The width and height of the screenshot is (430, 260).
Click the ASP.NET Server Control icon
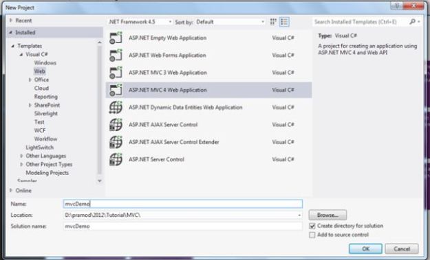(x=116, y=159)
